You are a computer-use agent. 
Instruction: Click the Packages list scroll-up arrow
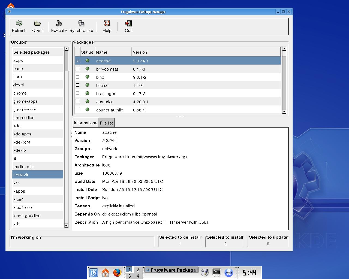pos(284,49)
